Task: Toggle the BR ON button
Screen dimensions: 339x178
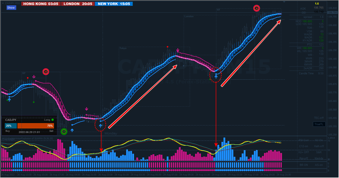Action: [x=304, y=165]
